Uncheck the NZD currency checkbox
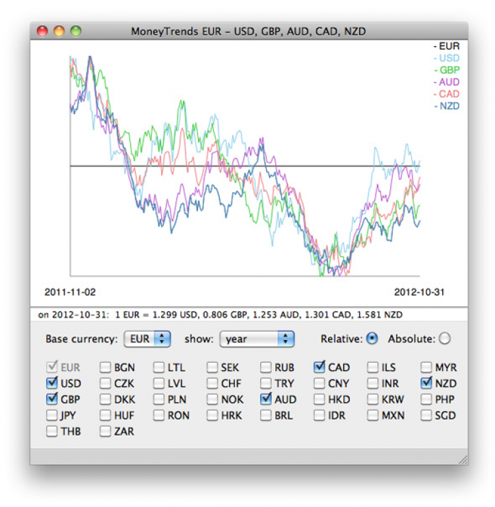This screenshot has width=495, height=507. (x=426, y=384)
